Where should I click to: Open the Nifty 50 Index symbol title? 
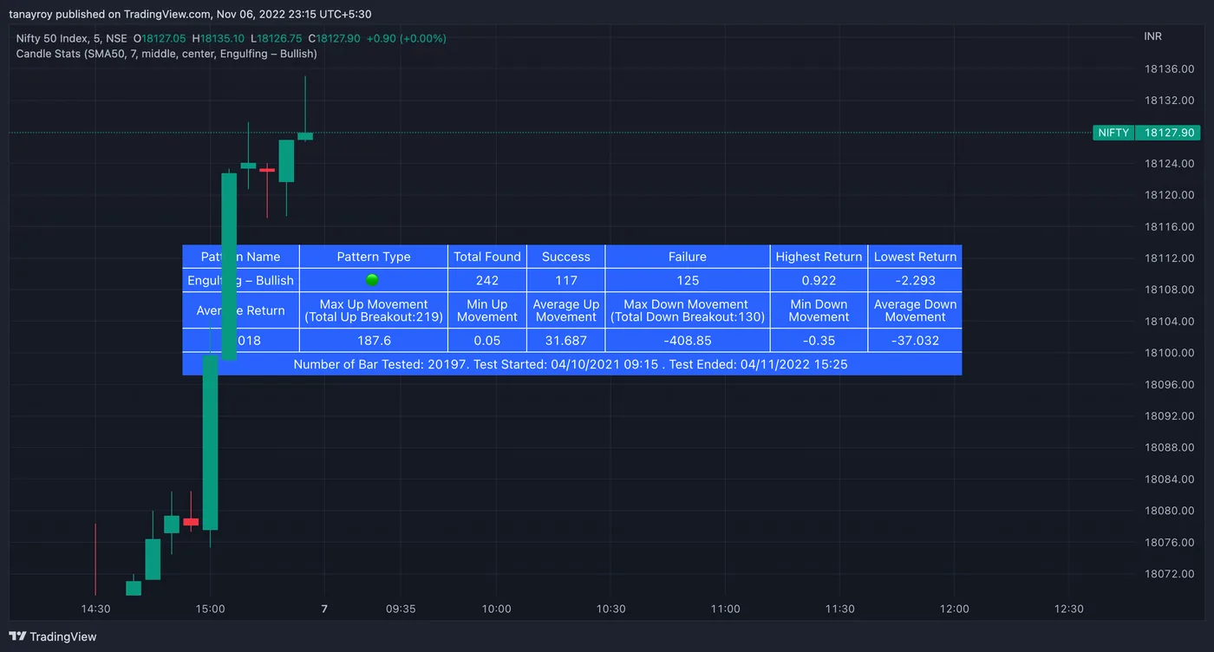(x=72, y=38)
